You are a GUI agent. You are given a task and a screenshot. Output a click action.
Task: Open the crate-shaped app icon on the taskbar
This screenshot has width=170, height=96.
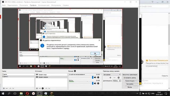(52, 94)
